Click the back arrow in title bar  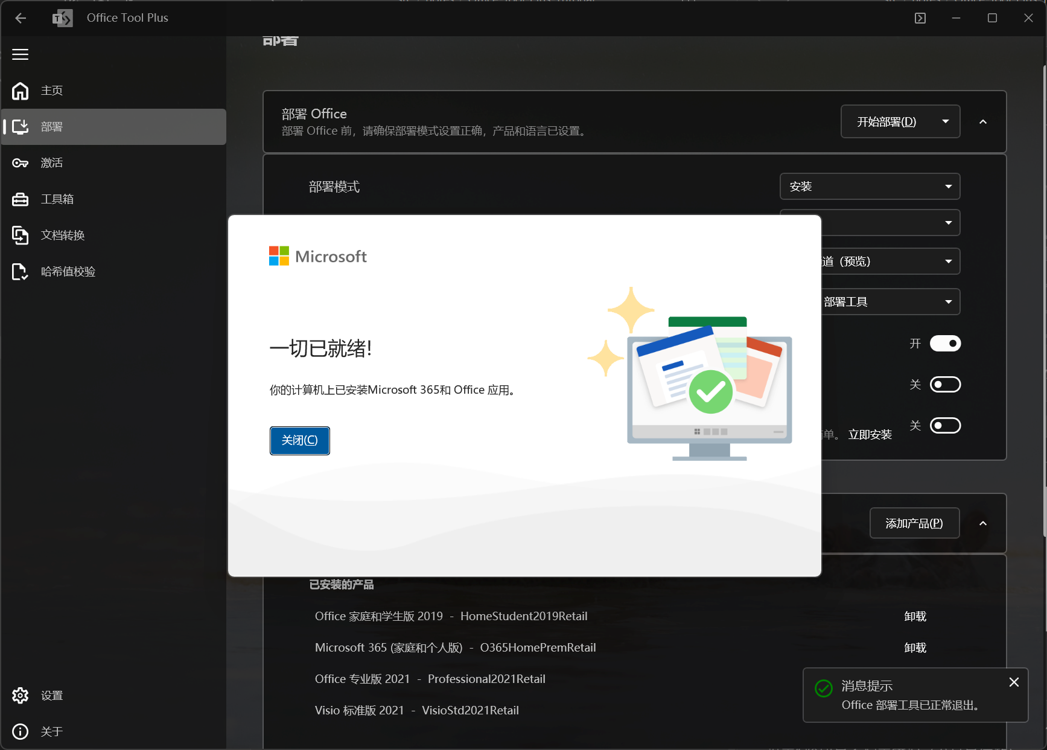[x=21, y=18]
